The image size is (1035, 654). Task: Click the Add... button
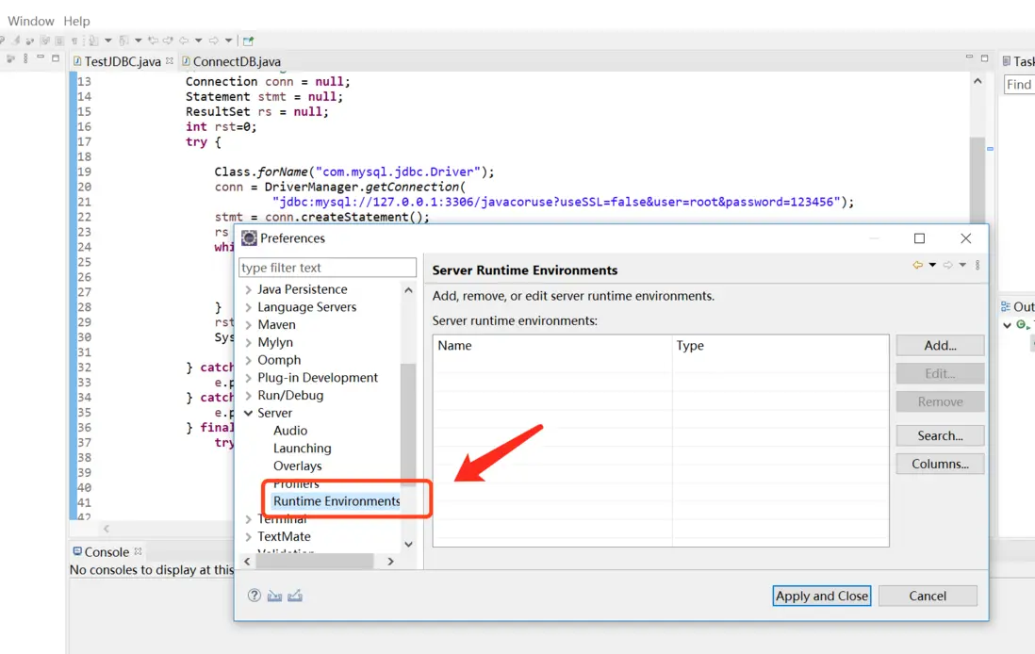[x=940, y=346]
